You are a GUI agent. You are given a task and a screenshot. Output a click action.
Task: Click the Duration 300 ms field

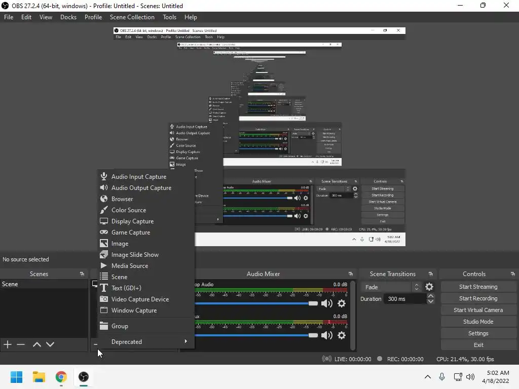click(x=405, y=299)
